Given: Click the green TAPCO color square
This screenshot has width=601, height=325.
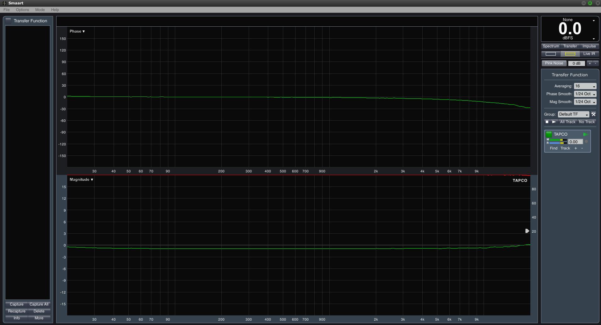Looking at the screenshot, I should coord(549,134).
